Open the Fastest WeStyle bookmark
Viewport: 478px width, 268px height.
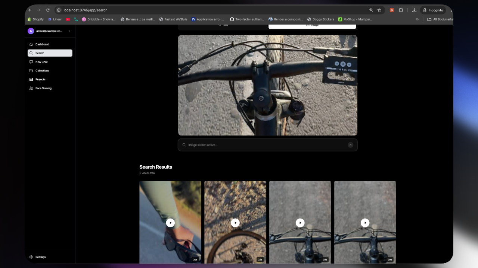(x=173, y=19)
